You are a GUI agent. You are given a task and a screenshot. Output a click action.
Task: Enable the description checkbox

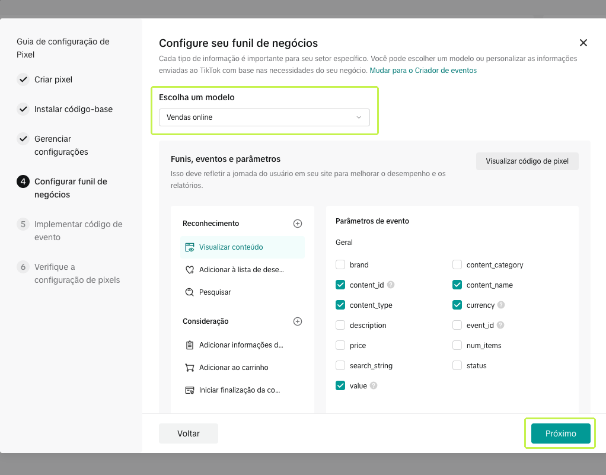(x=340, y=326)
